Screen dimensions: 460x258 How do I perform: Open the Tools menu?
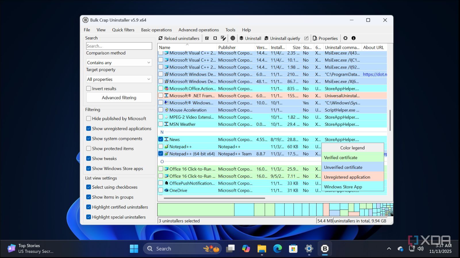click(230, 30)
